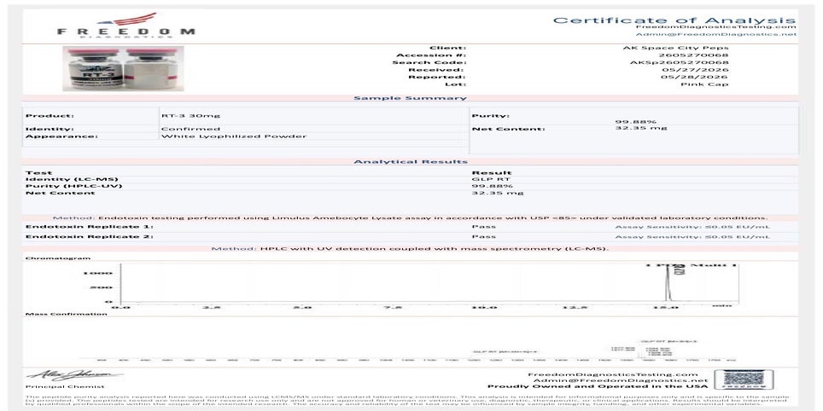The width and height of the screenshot is (823, 411).
Task: Open the RT-3 vial photo thumbnail
Action: click(x=123, y=68)
